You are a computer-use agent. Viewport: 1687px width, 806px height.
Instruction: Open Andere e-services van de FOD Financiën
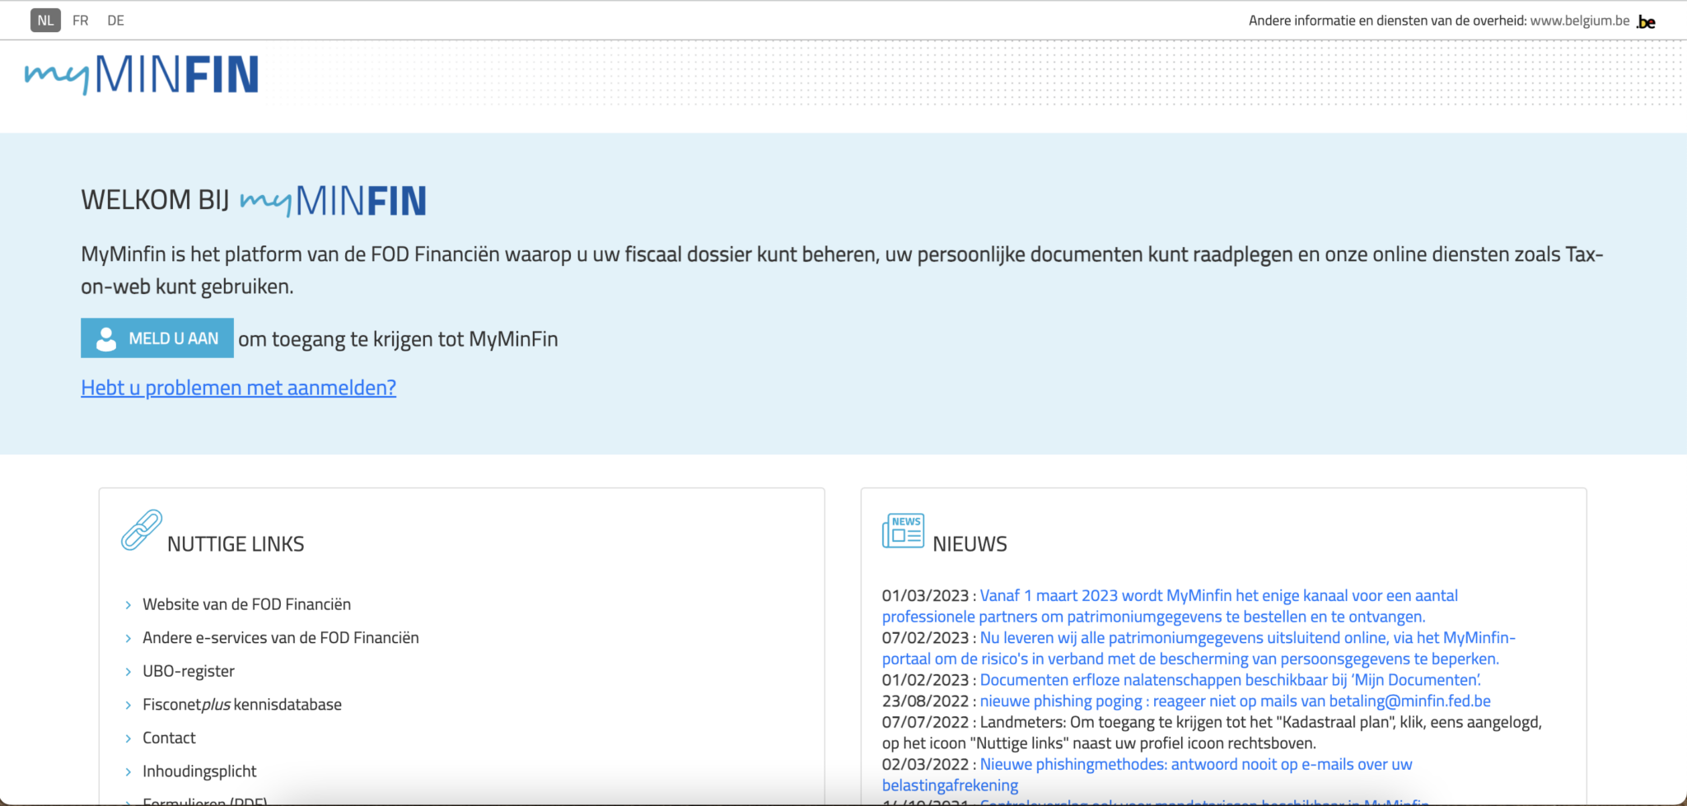tap(280, 638)
